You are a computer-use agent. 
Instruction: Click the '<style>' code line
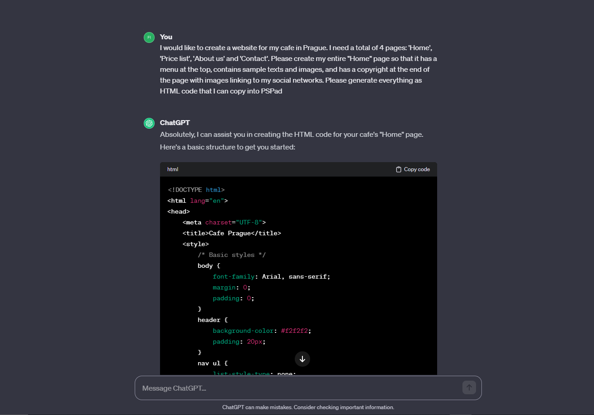point(196,244)
